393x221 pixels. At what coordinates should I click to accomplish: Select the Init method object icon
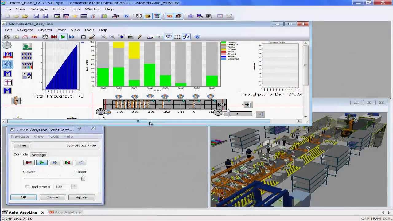tap(8, 55)
